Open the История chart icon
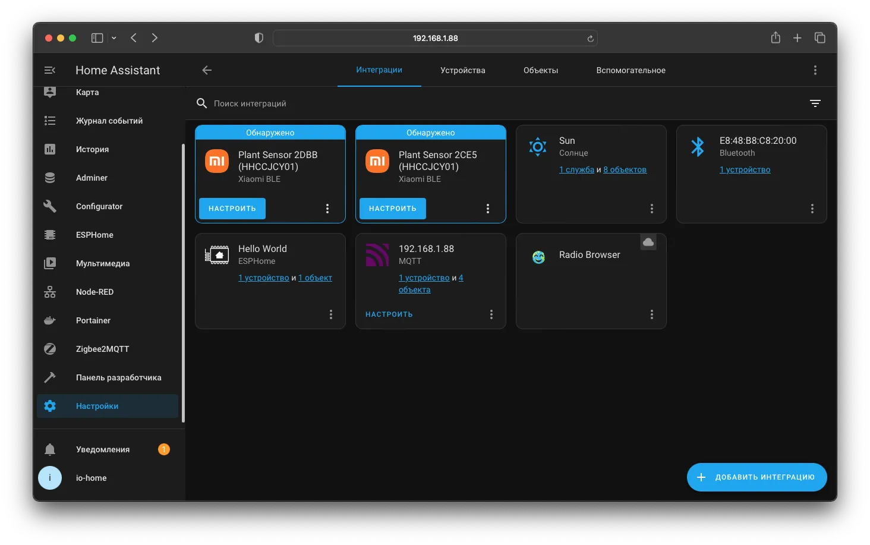The height and width of the screenshot is (545, 870). click(50, 149)
